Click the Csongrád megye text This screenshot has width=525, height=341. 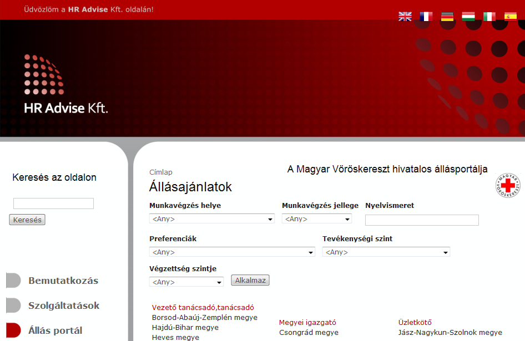coord(309,332)
